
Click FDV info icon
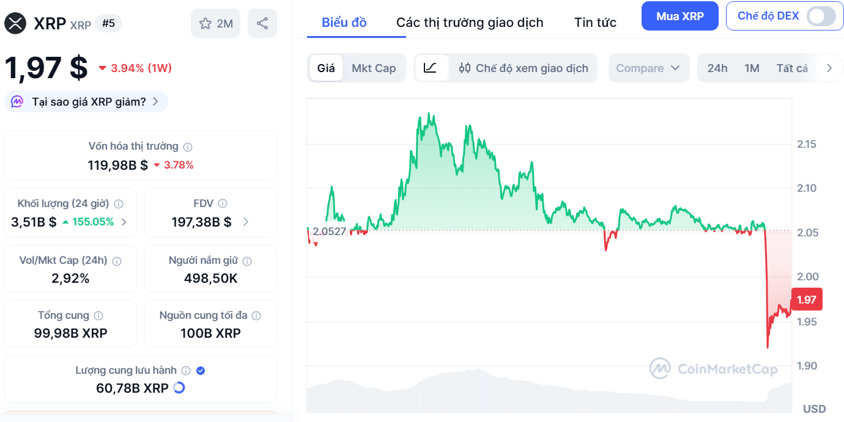223,204
